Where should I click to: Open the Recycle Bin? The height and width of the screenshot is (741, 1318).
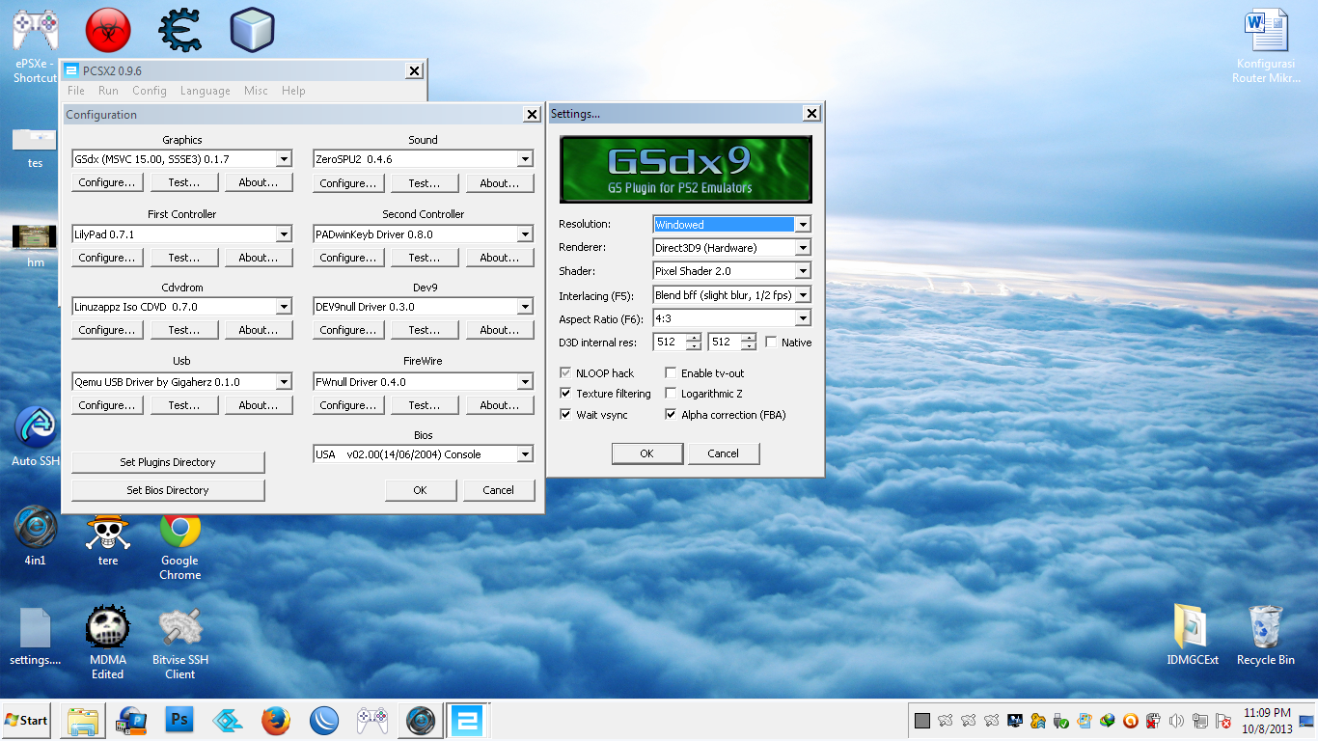(1265, 634)
